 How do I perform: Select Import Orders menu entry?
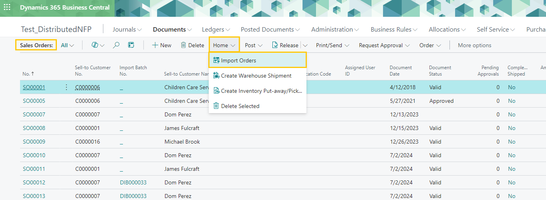[x=258, y=60]
